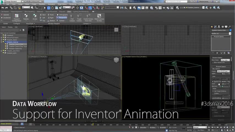Click the object color swatch beside name

point(230,30)
